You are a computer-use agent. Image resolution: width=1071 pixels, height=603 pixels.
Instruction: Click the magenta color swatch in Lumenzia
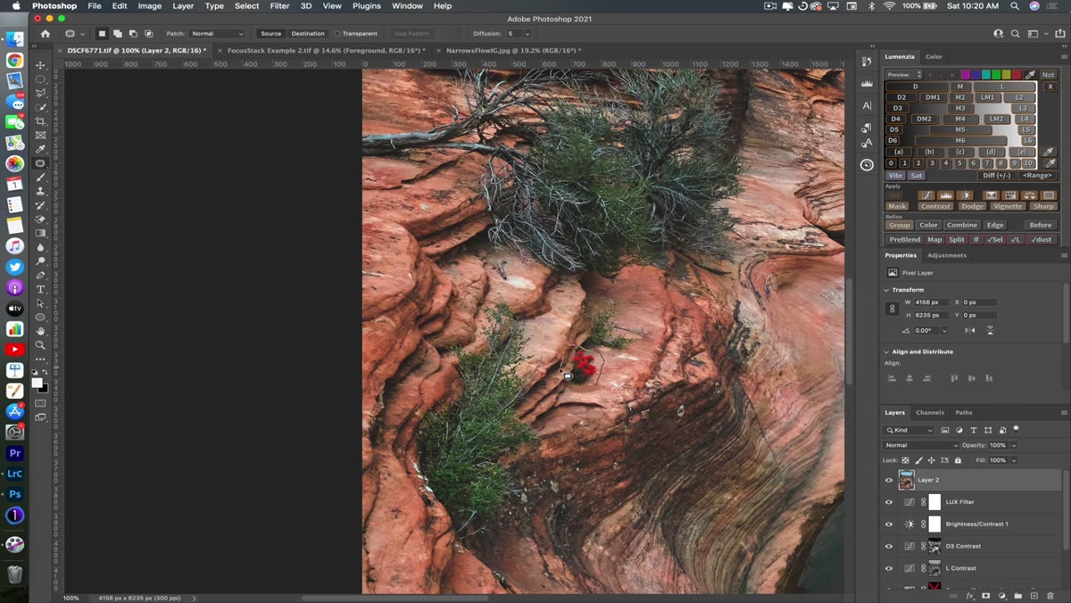pos(966,75)
